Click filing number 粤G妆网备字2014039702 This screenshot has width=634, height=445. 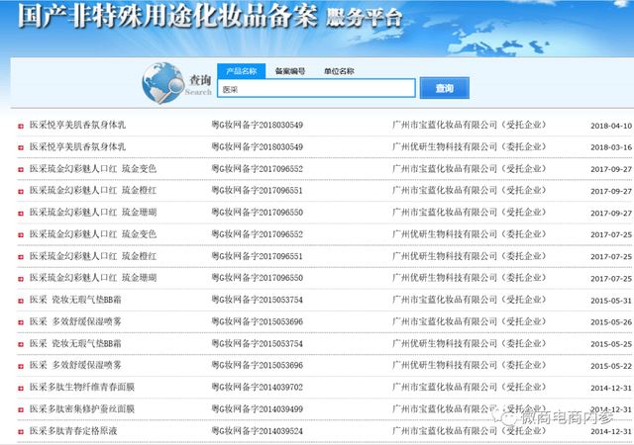point(258,387)
